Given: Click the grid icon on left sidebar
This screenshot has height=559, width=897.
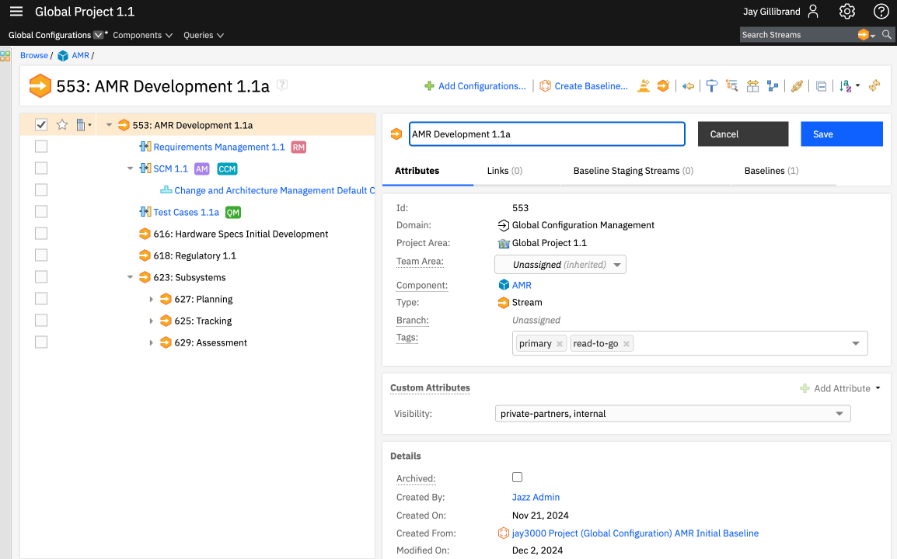Looking at the screenshot, I should [x=5, y=55].
